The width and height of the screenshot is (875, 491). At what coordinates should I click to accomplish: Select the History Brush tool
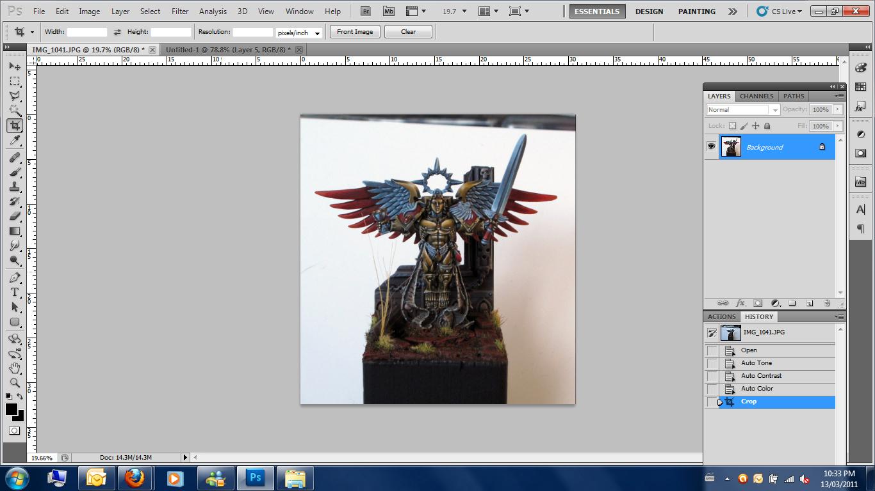tap(15, 201)
